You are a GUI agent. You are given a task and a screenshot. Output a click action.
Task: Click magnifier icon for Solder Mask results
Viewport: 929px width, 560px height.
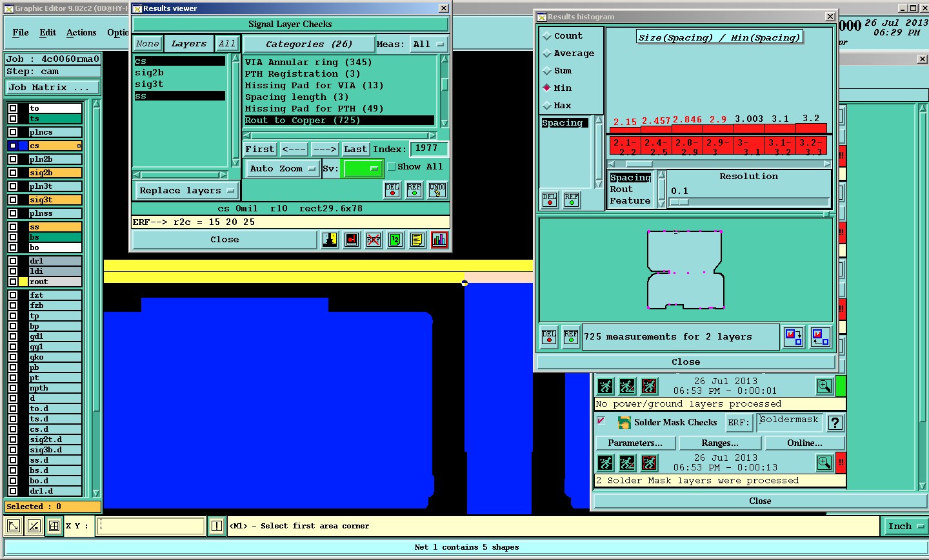pos(824,462)
